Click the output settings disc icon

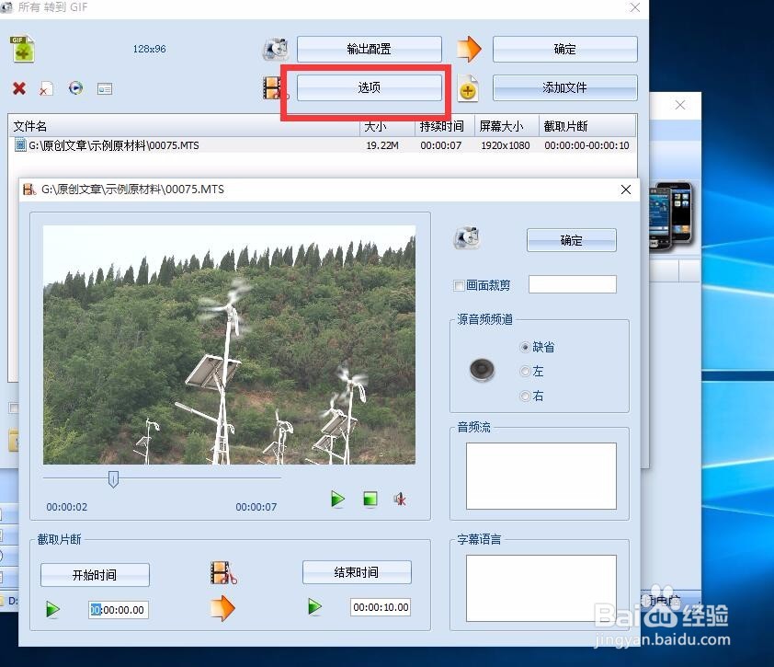275,49
